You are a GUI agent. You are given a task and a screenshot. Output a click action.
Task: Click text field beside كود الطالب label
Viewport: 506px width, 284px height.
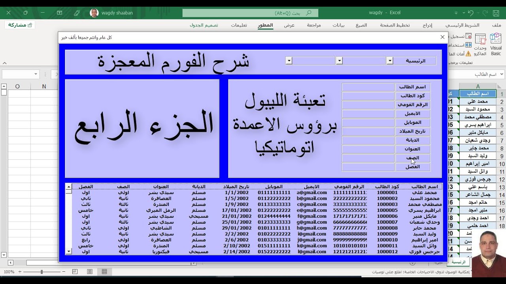click(x=368, y=96)
